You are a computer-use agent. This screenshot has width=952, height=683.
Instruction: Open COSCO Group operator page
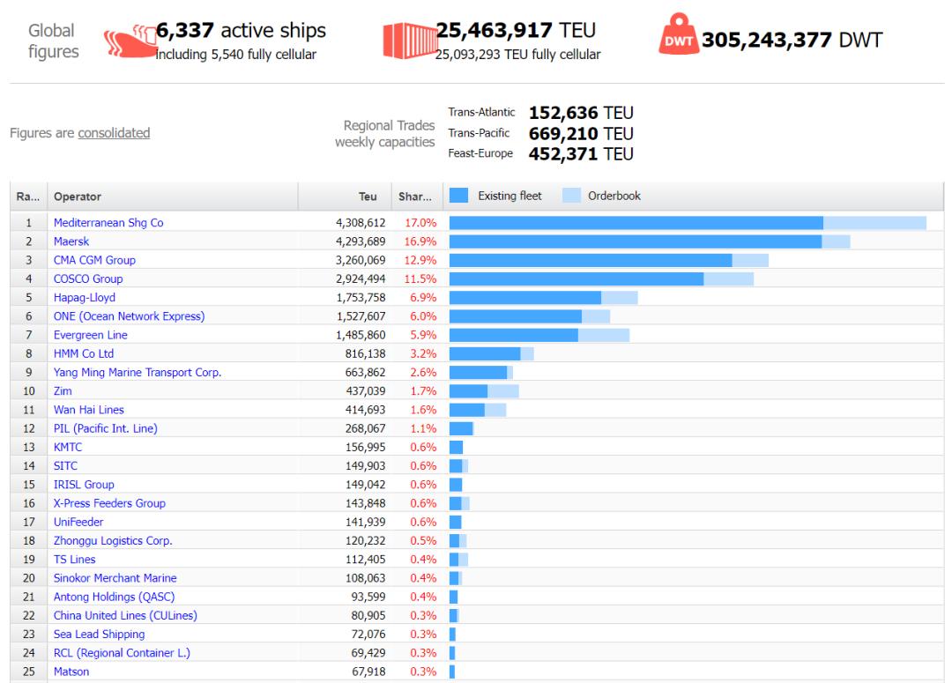point(88,279)
